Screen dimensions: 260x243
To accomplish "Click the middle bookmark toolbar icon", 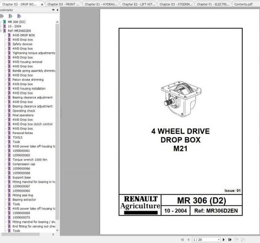I will (x=10, y=16).
